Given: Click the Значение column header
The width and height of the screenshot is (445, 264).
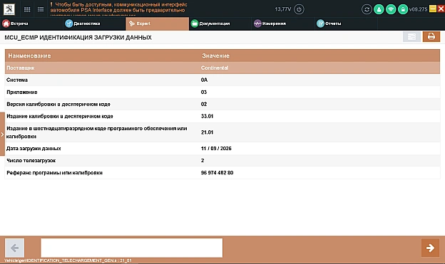Looking at the screenshot, I should coord(215,56).
